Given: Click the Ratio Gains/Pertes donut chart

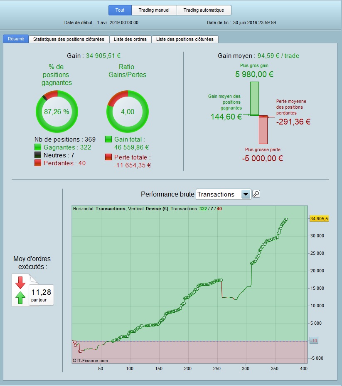Looking at the screenshot, I should pos(128,112).
